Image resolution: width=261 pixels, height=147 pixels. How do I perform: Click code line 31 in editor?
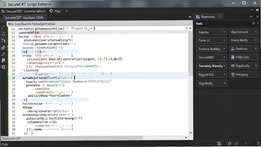[27, 107]
